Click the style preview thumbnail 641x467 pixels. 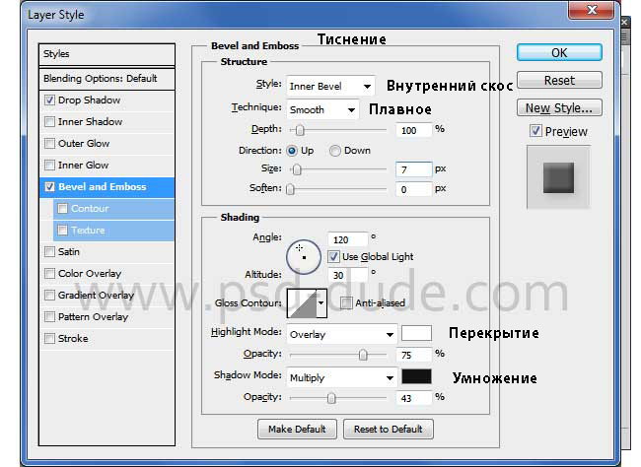[x=558, y=177]
